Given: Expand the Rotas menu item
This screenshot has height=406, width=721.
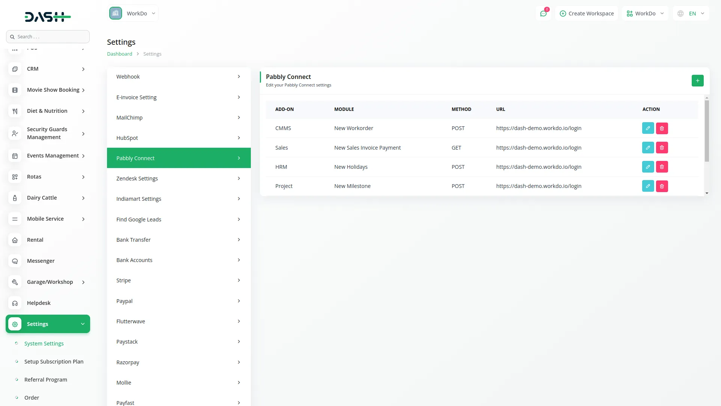Looking at the screenshot, I should 48,176.
